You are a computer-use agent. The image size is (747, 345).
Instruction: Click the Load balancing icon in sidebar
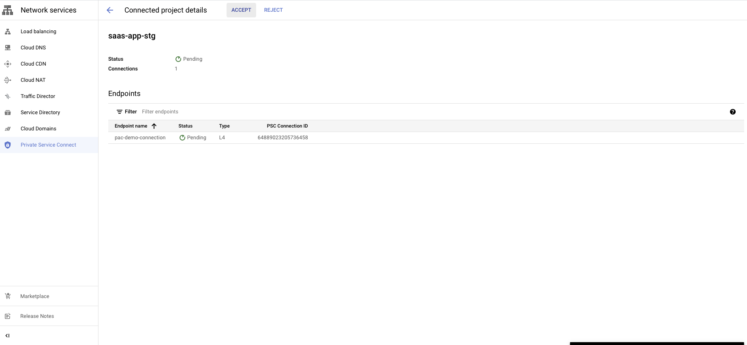(x=8, y=32)
